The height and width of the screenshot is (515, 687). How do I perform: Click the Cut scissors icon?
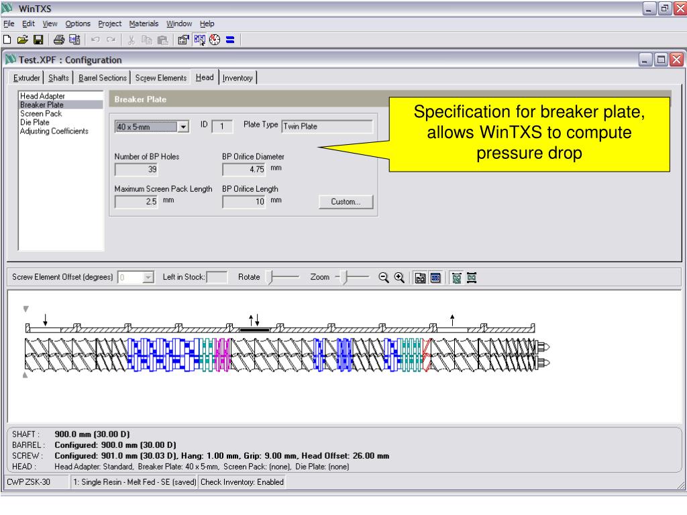(x=131, y=40)
